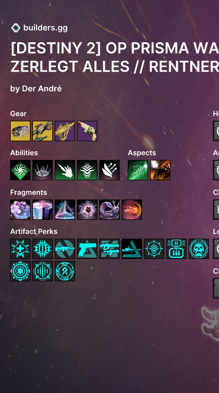
Task: Click the red fireball fragment
Action: (x=132, y=210)
